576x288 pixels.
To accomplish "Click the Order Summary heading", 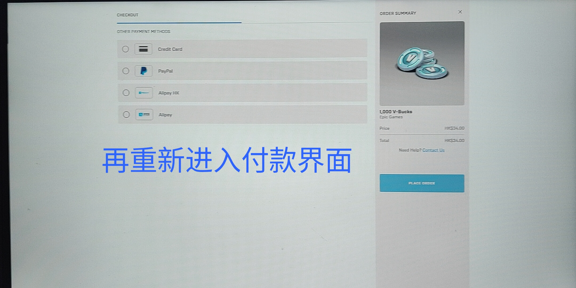I will 398,13.
